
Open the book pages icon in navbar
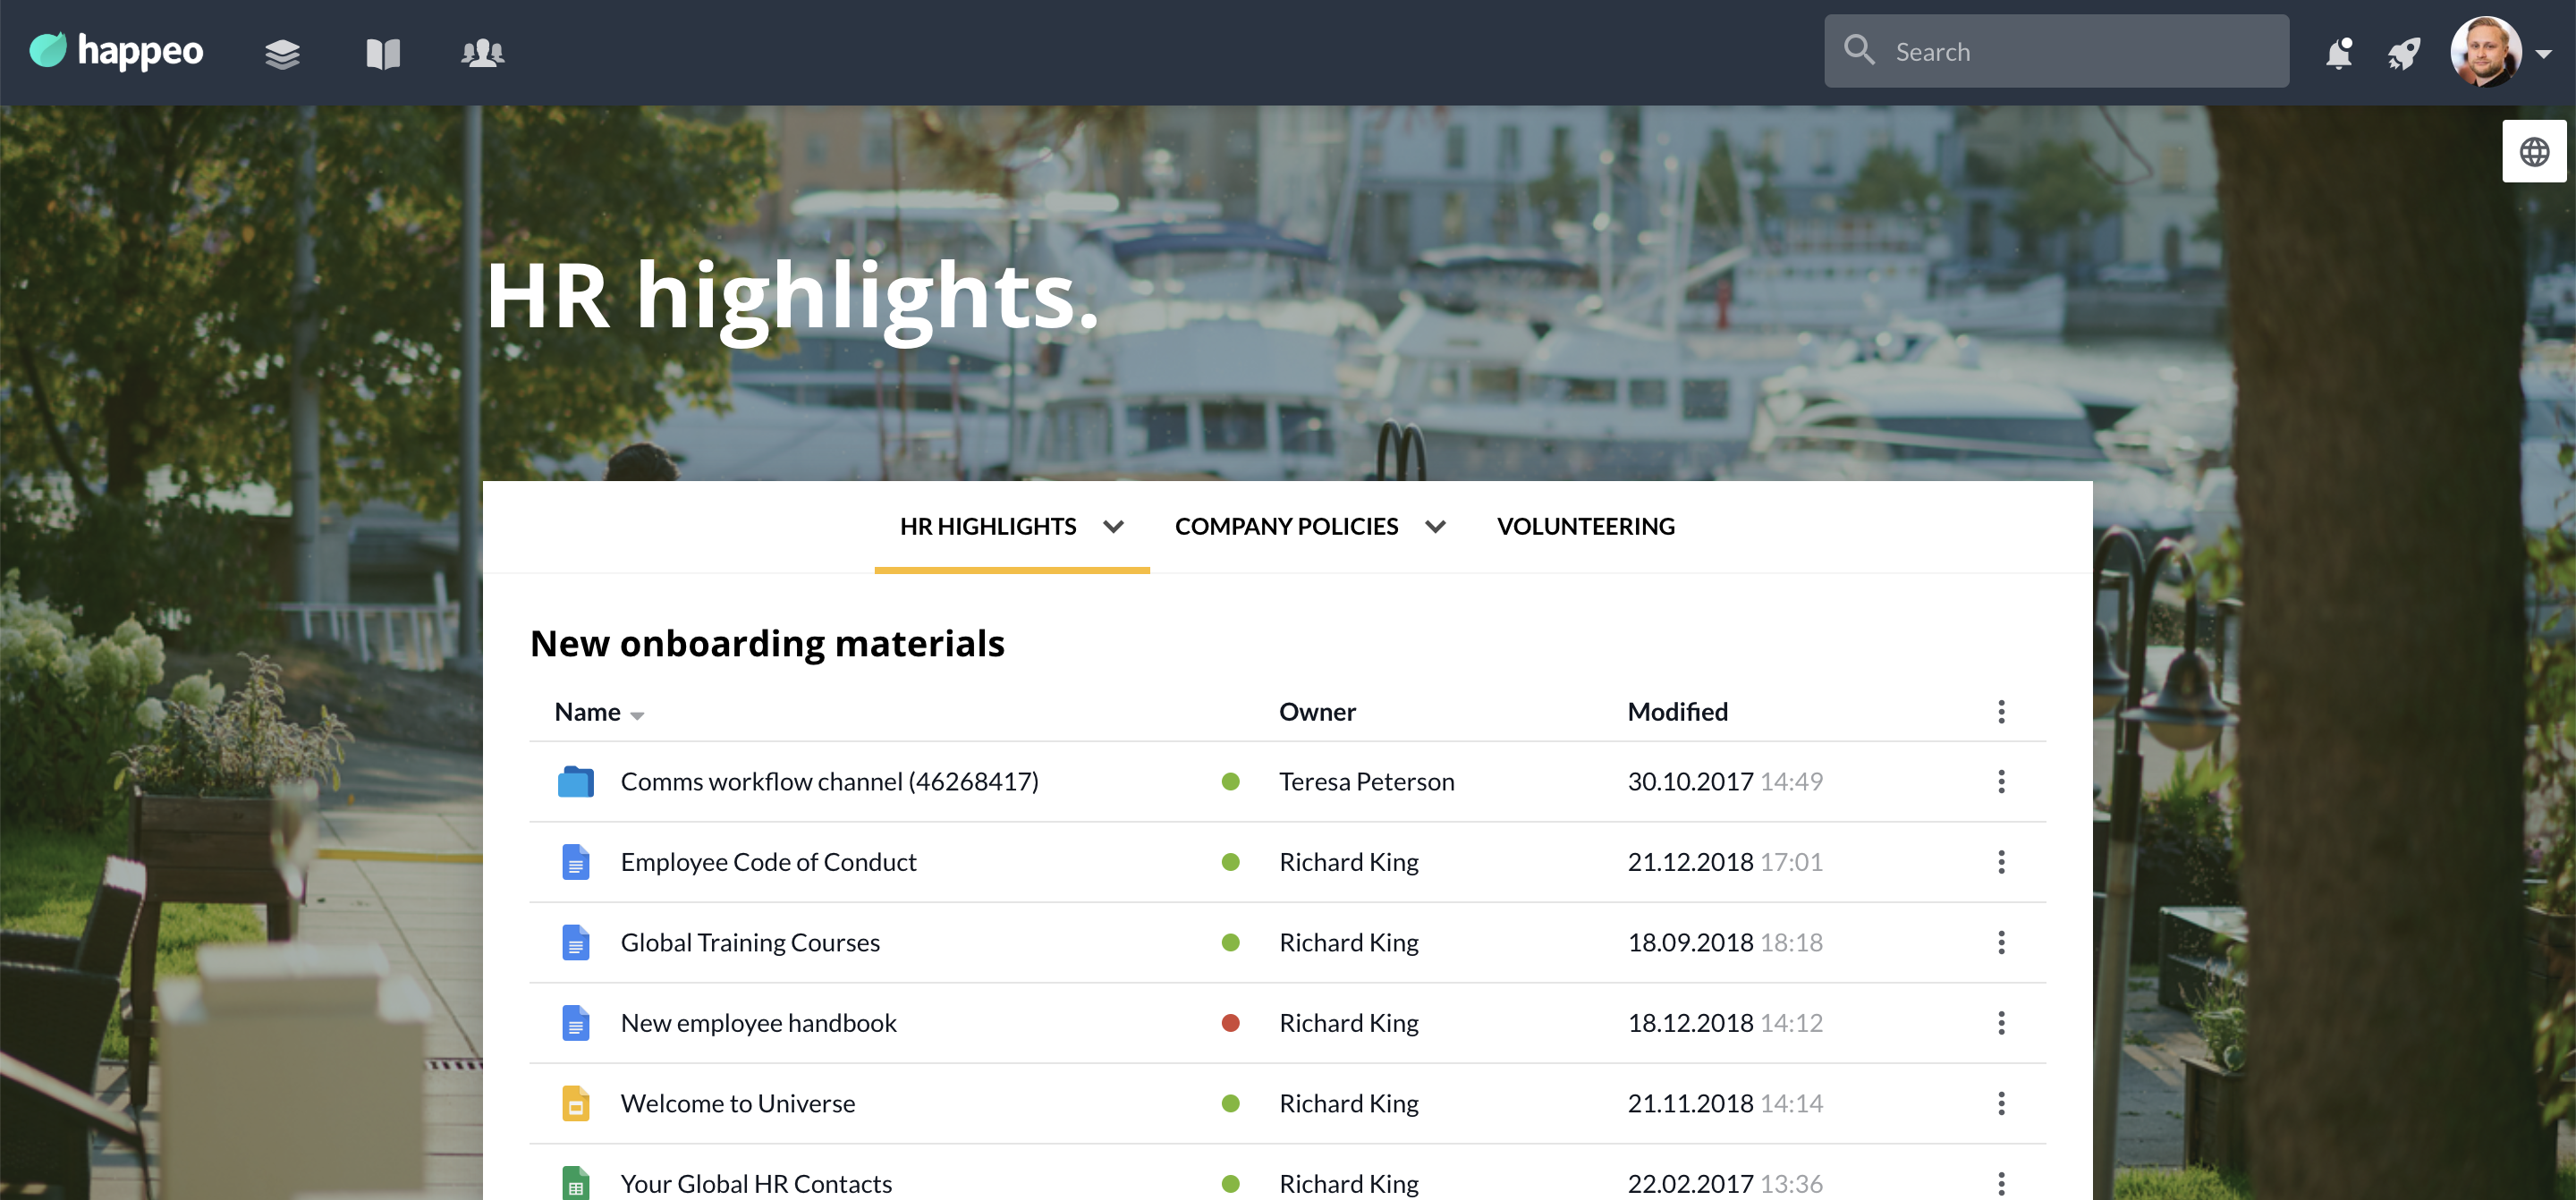coord(383,52)
